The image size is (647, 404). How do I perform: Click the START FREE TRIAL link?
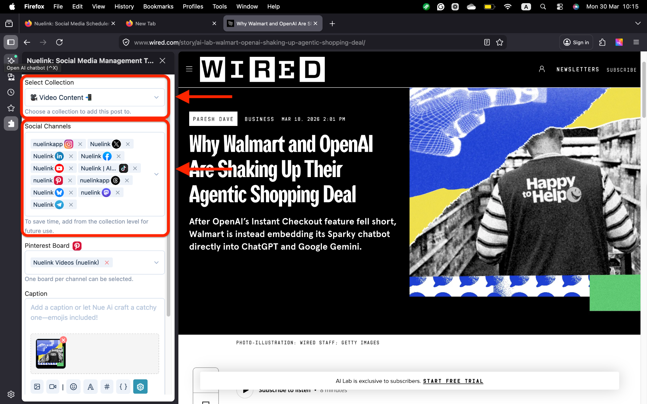click(x=453, y=381)
